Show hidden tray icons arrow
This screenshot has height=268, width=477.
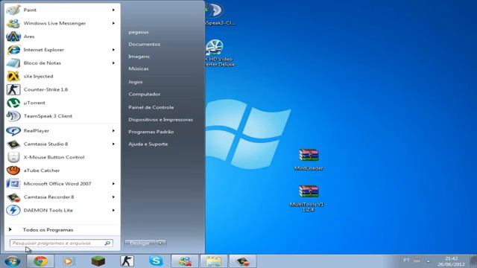[428, 261]
